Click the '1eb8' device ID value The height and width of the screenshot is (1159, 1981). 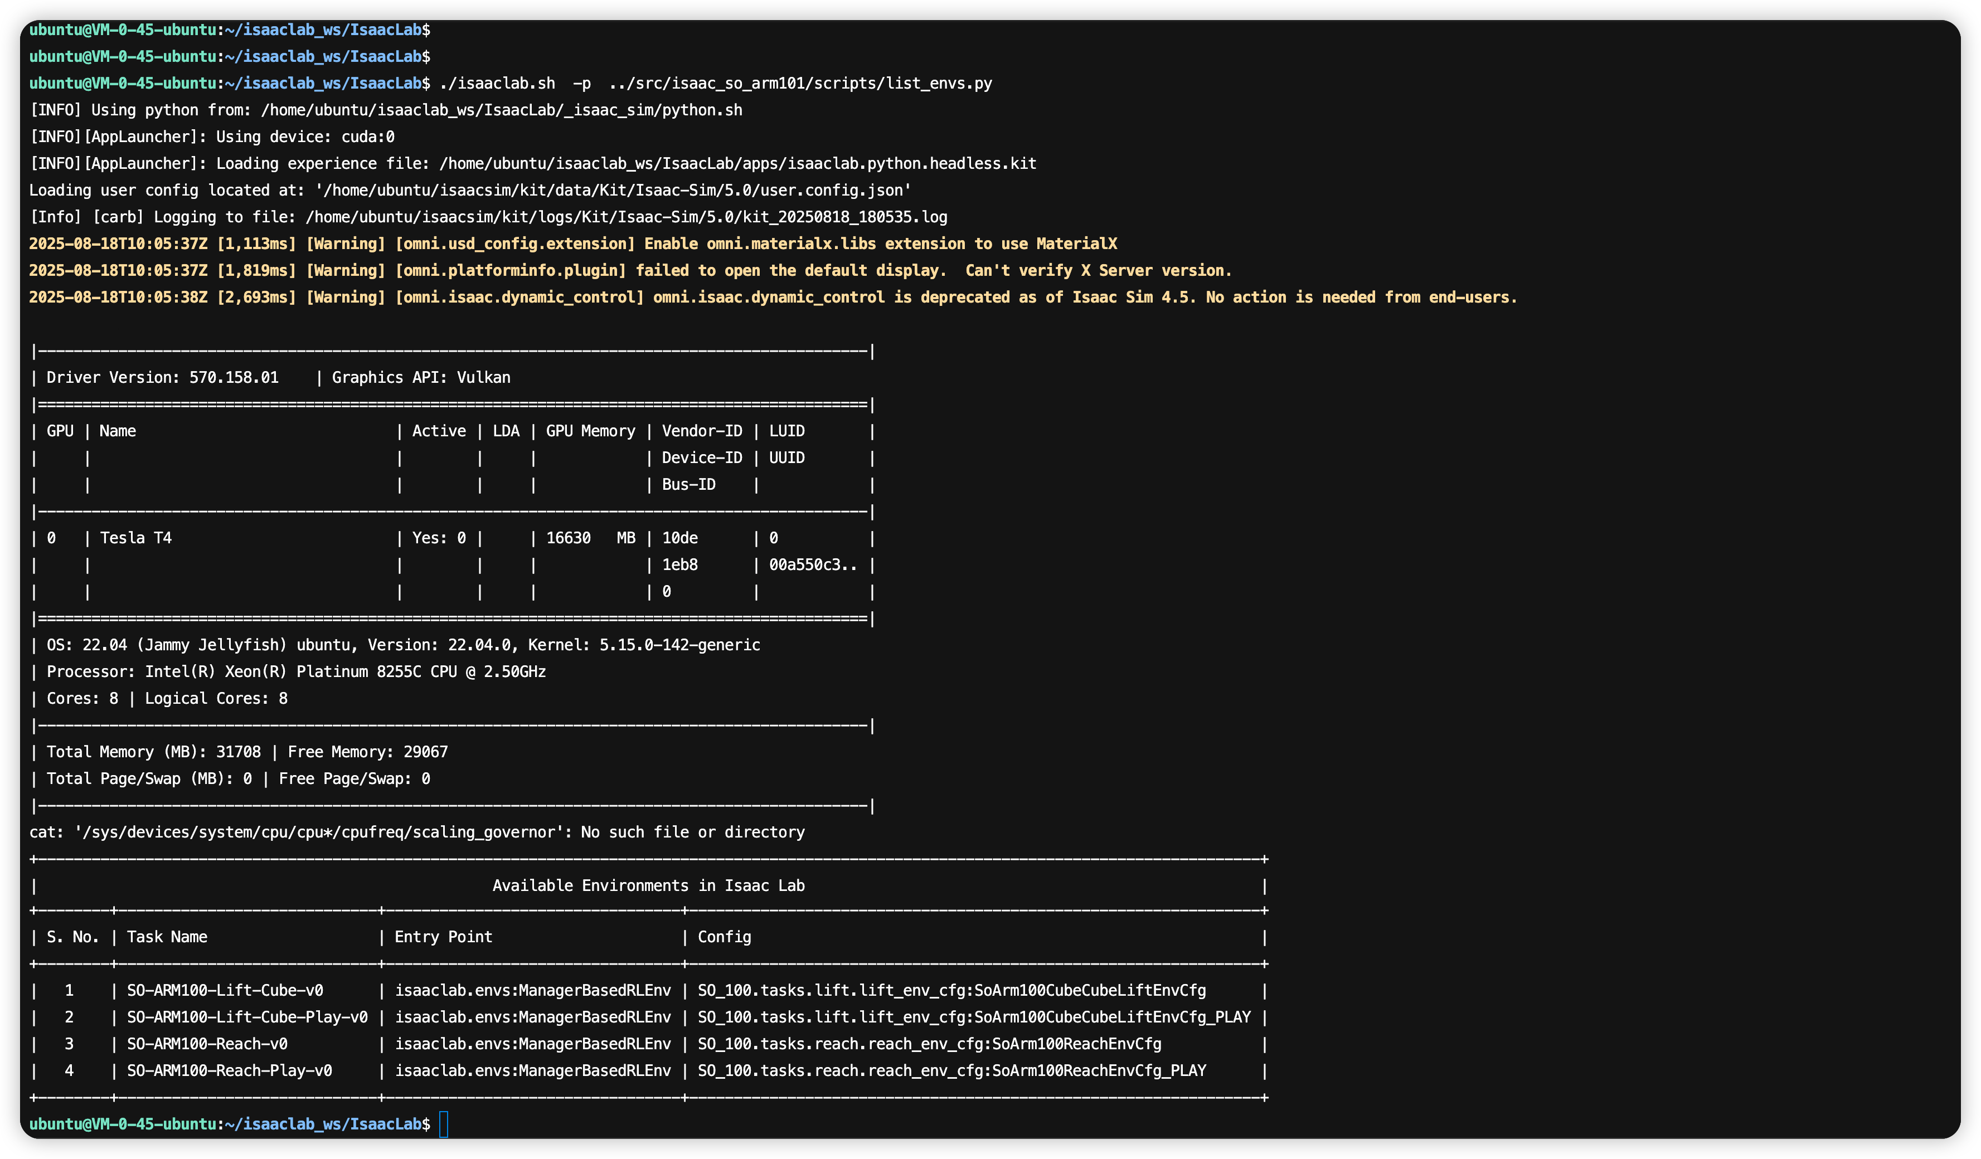pos(680,564)
